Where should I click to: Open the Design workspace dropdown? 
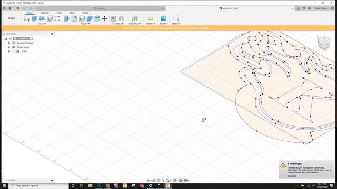click(x=13, y=18)
